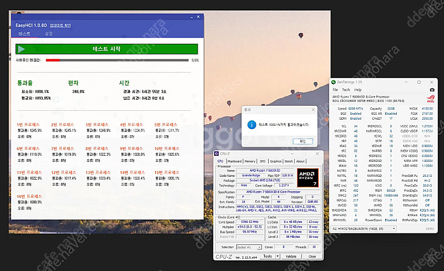Close the CPU-Z window using title bar X

(x=317, y=154)
